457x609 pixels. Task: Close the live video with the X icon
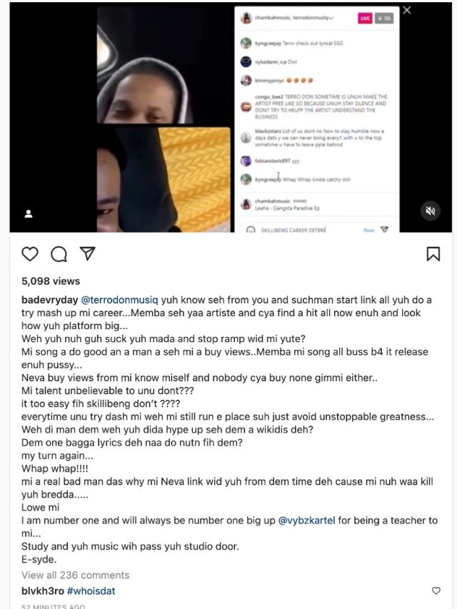click(x=407, y=10)
